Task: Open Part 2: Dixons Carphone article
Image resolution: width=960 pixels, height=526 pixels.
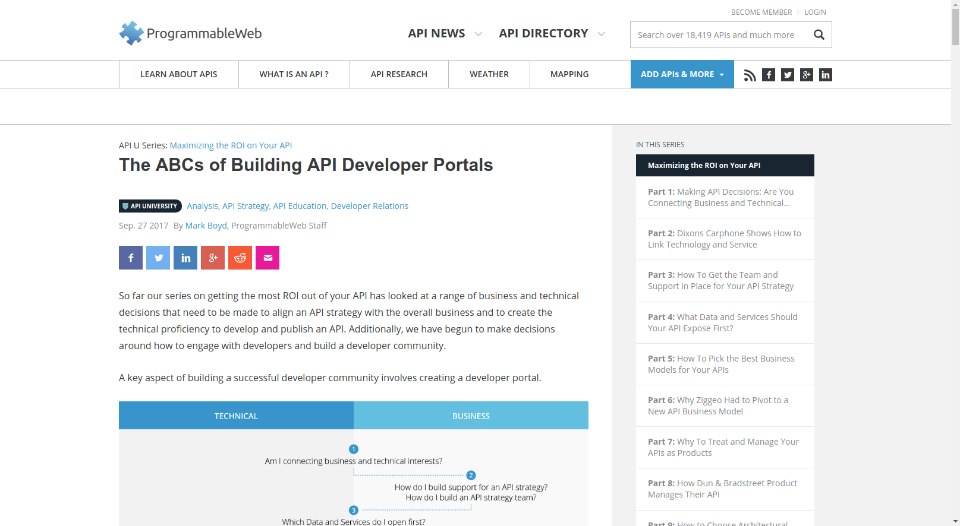Action: (725, 239)
